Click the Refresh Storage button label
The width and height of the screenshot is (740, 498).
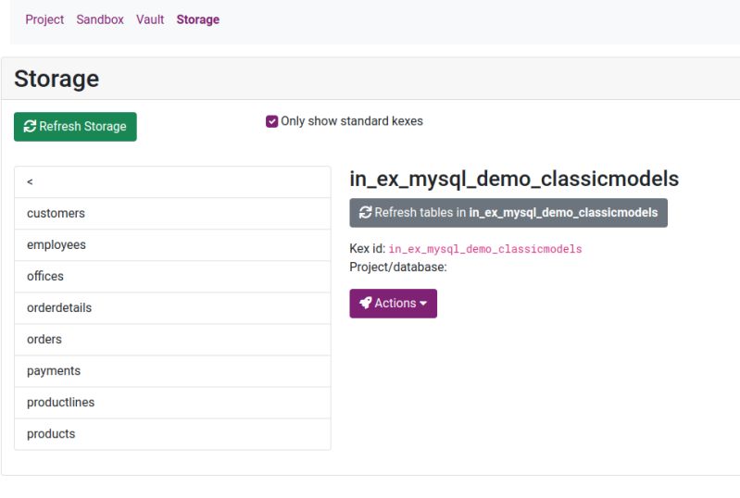pos(82,127)
